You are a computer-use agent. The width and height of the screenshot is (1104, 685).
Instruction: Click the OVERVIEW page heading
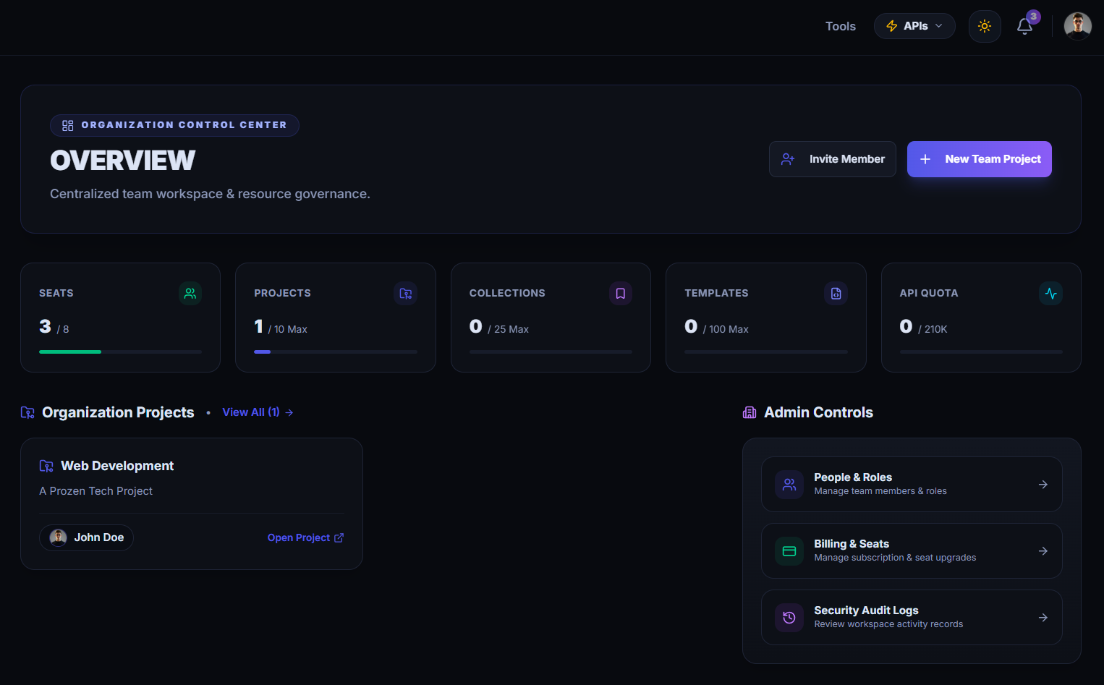(123, 161)
